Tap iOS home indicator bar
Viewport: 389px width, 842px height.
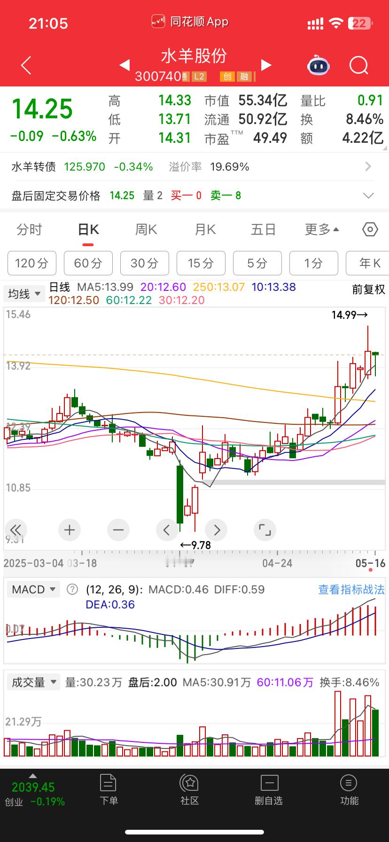194,832
